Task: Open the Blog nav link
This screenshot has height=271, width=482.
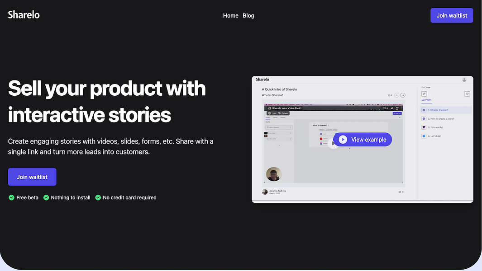Action: click(248, 15)
